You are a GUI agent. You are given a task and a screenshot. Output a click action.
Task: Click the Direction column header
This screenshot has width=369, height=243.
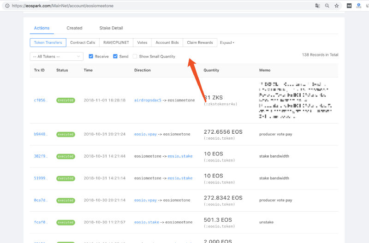[143, 70]
